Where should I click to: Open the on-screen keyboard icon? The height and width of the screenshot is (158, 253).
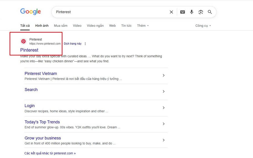[x=182, y=12]
